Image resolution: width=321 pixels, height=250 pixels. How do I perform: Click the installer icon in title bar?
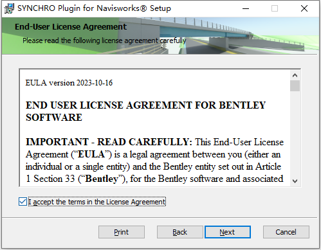point(9,8)
